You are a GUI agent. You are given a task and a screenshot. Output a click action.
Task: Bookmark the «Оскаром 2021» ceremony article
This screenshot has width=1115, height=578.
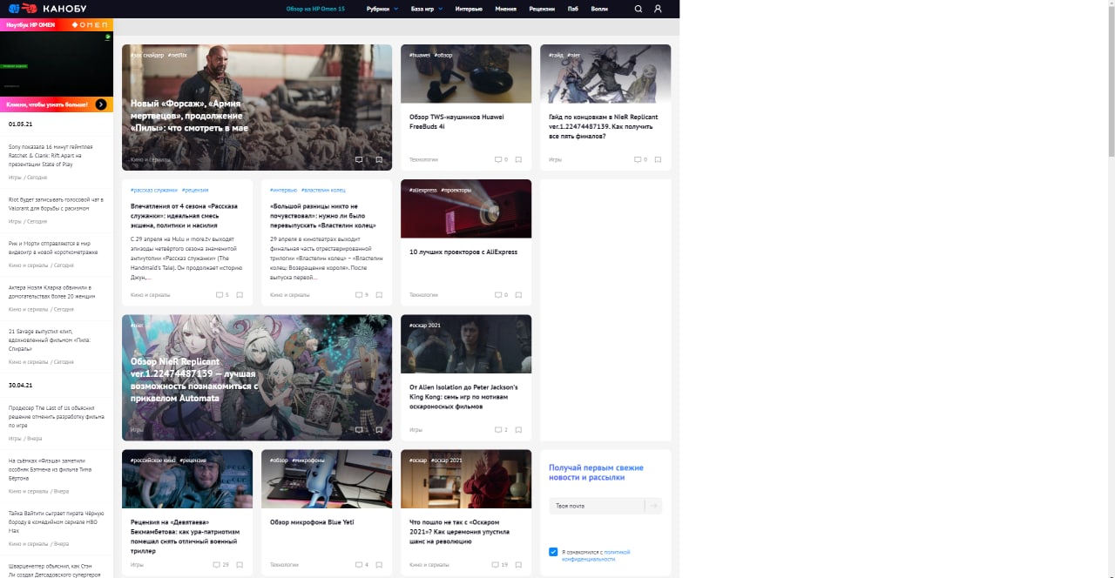tap(518, 564)
